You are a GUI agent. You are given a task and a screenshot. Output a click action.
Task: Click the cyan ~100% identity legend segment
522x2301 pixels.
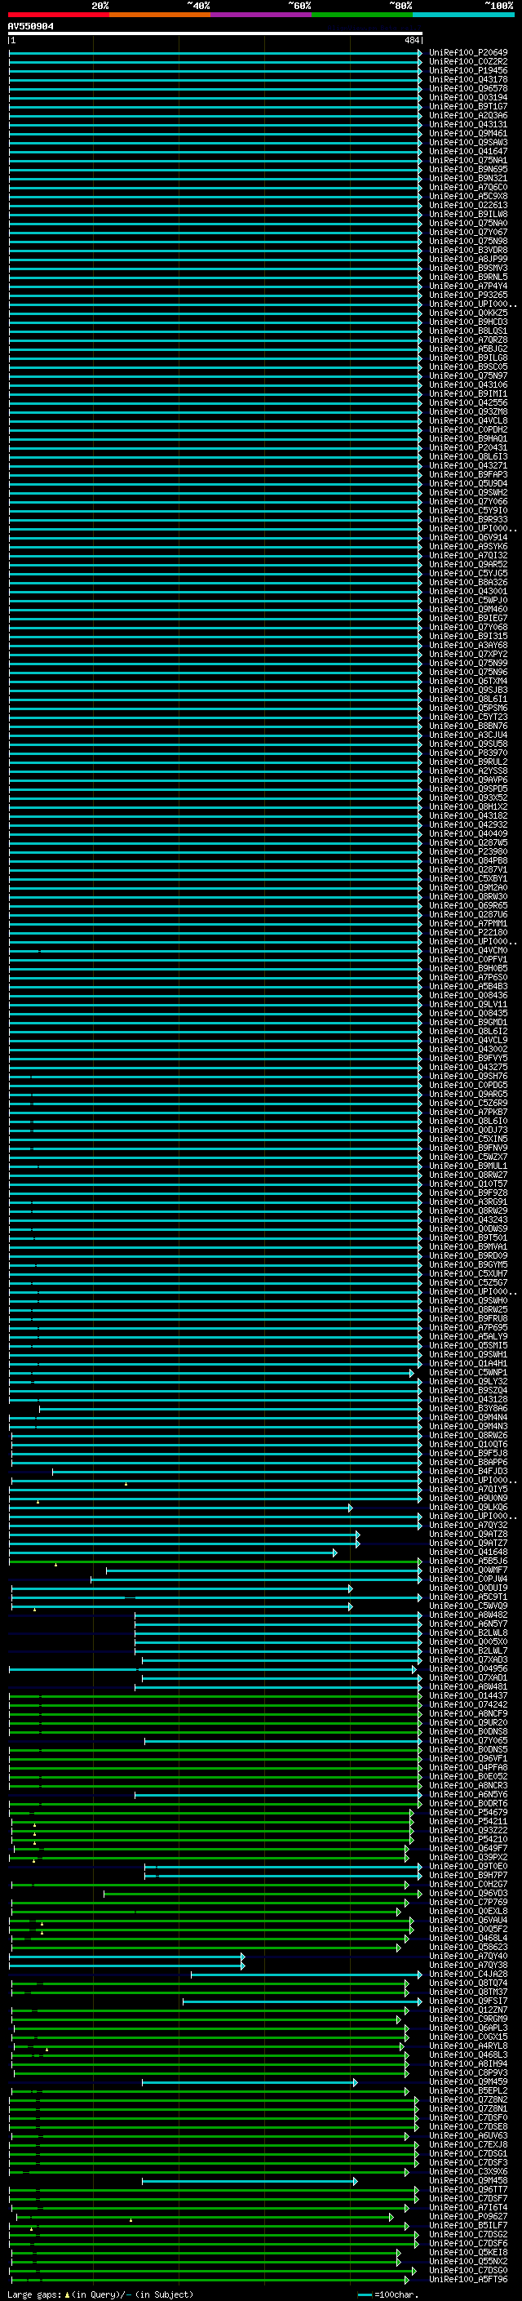tap(463, 16)
